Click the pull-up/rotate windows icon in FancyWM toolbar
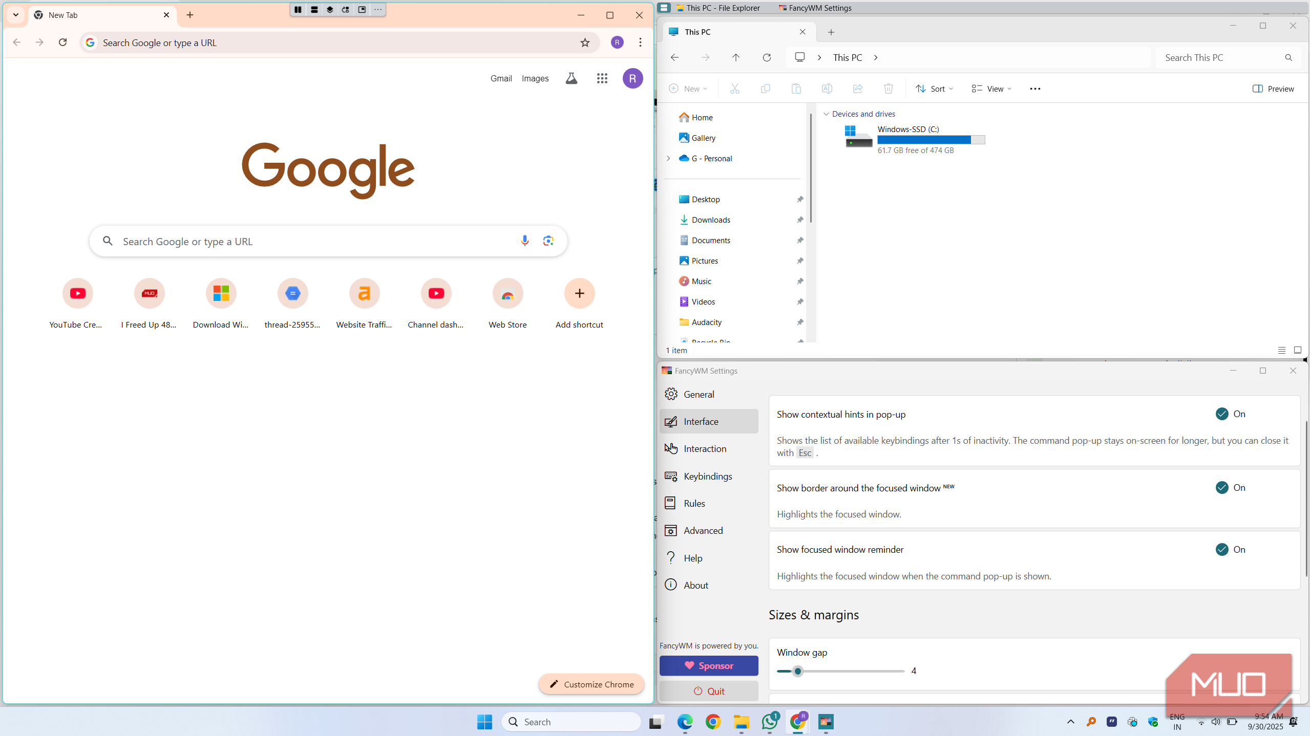1310x736 pixels. pyautogui.click(x=346, y=10)
